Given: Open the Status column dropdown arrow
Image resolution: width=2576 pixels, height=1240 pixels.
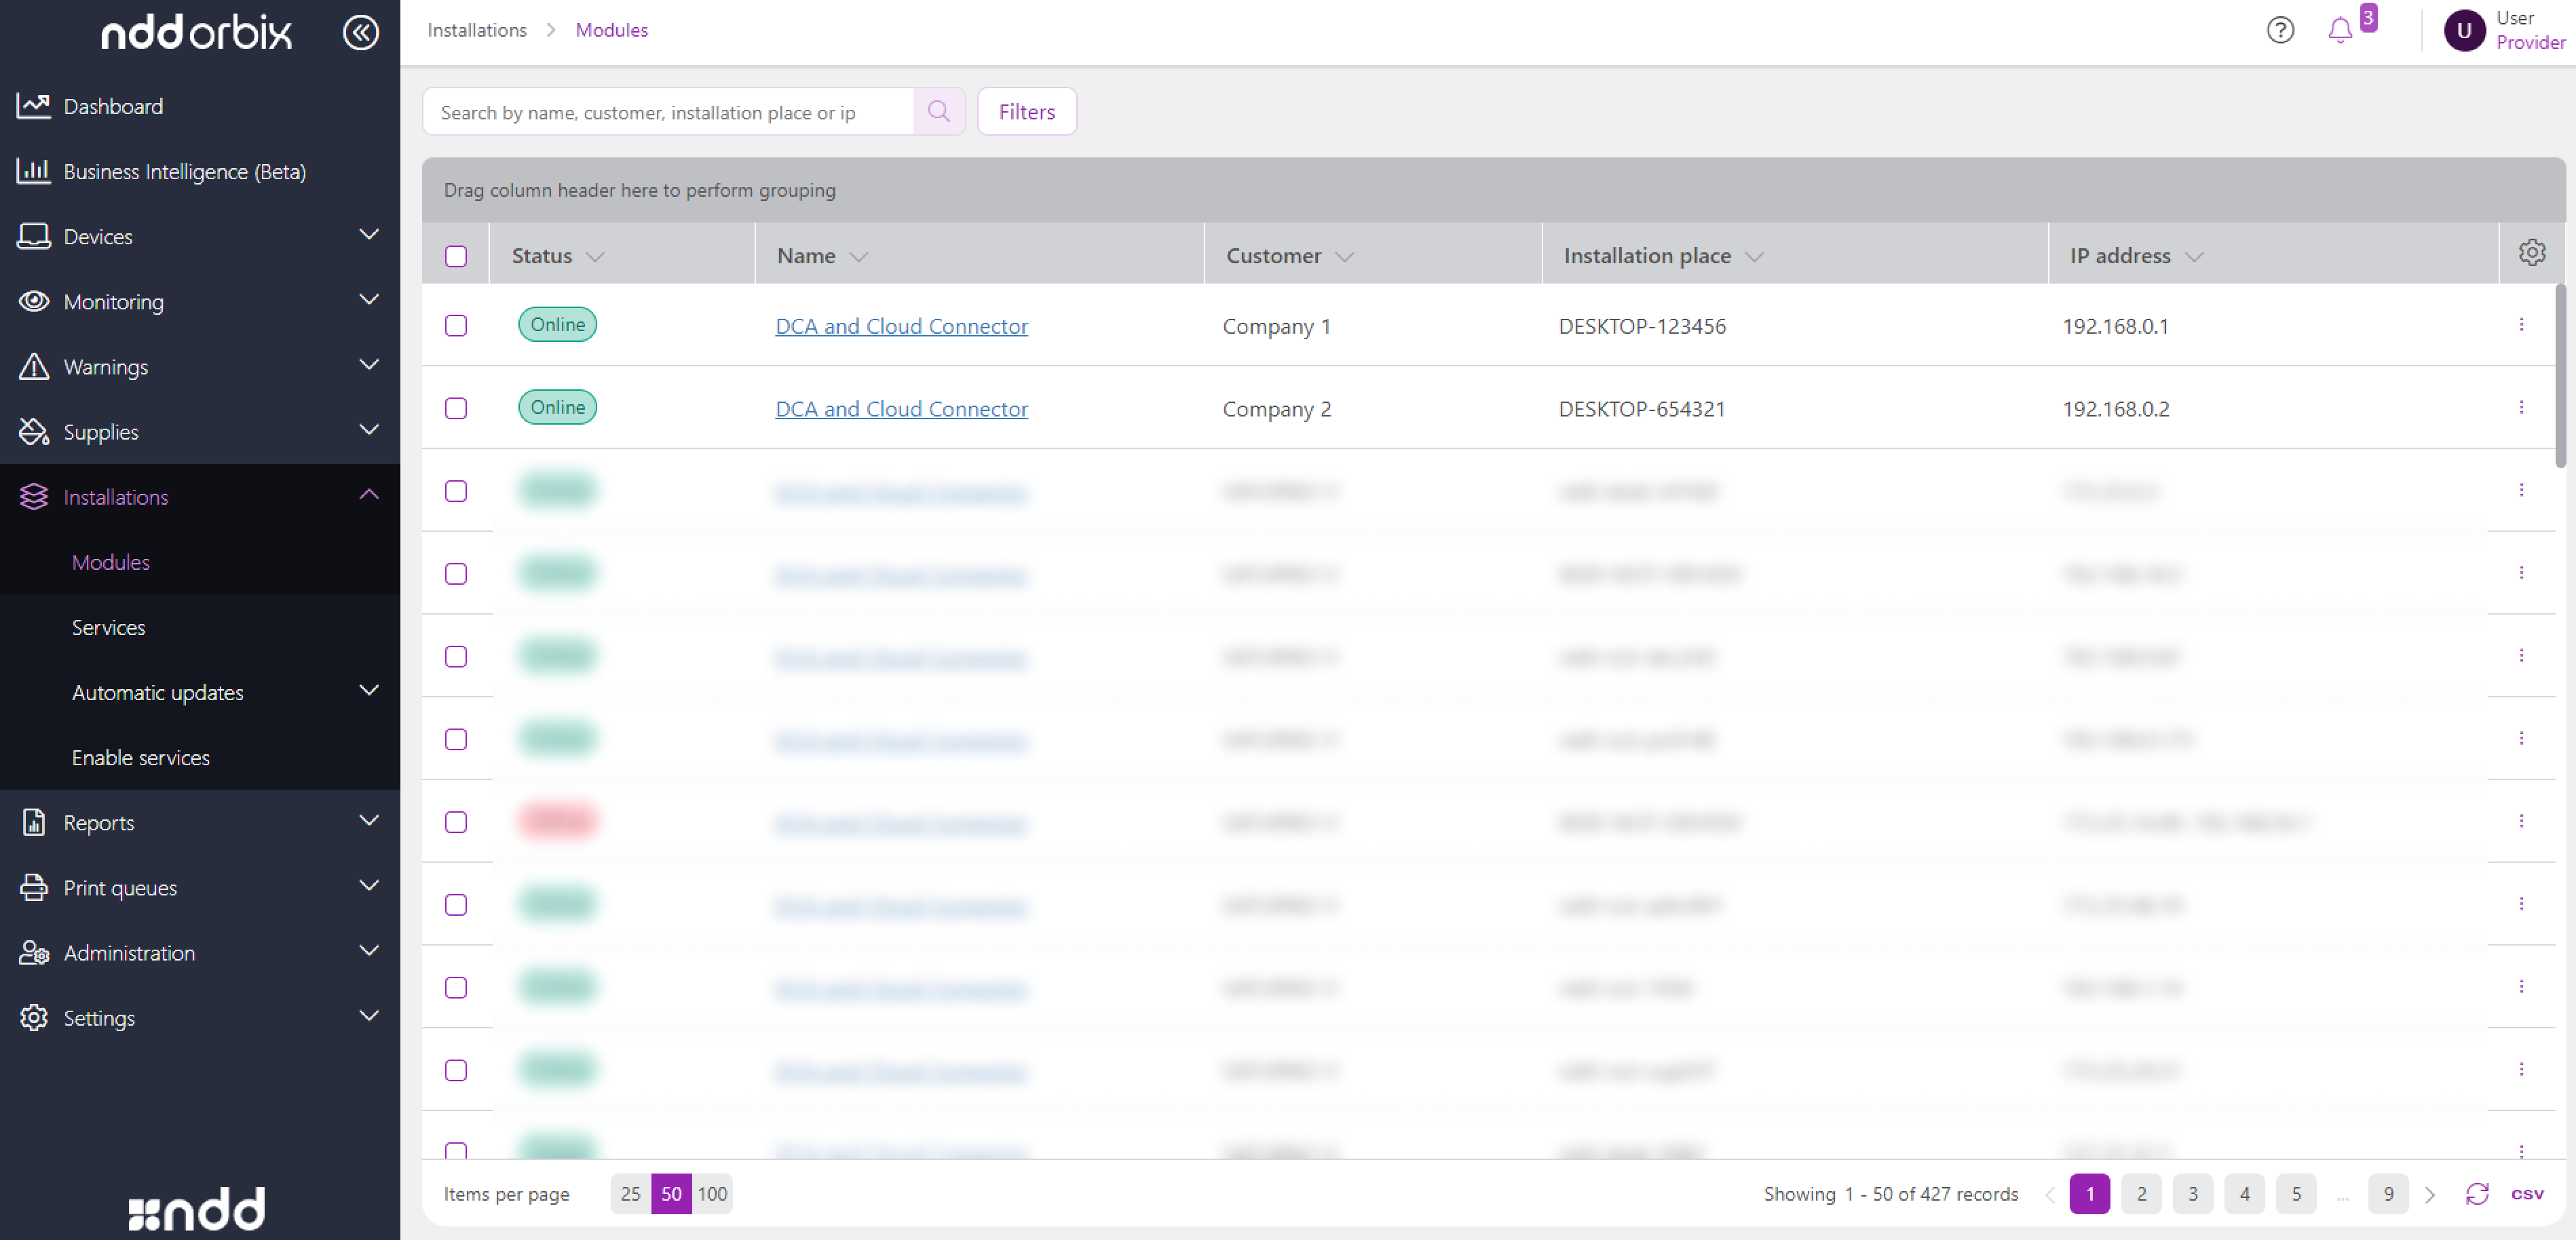Looking at the screenshot, I should click(x=595, y=256).
